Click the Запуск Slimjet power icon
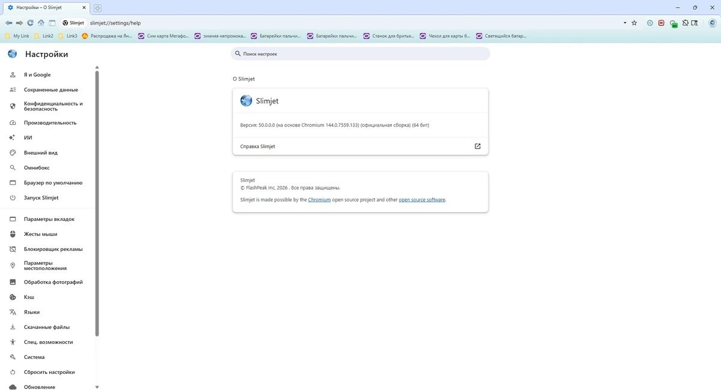The image size is (721, 390). [13, 198]
